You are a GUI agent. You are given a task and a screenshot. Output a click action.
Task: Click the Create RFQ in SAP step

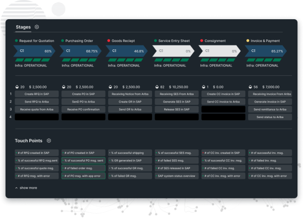point(37,94)
